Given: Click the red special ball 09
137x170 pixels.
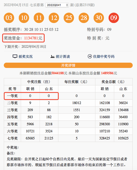Looking at the screenshot, I should [114, 18].
